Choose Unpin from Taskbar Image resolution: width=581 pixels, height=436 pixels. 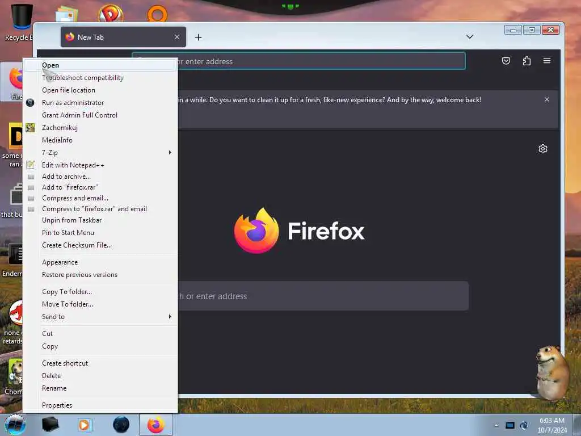pyautogui.click(x=100, y=220)
